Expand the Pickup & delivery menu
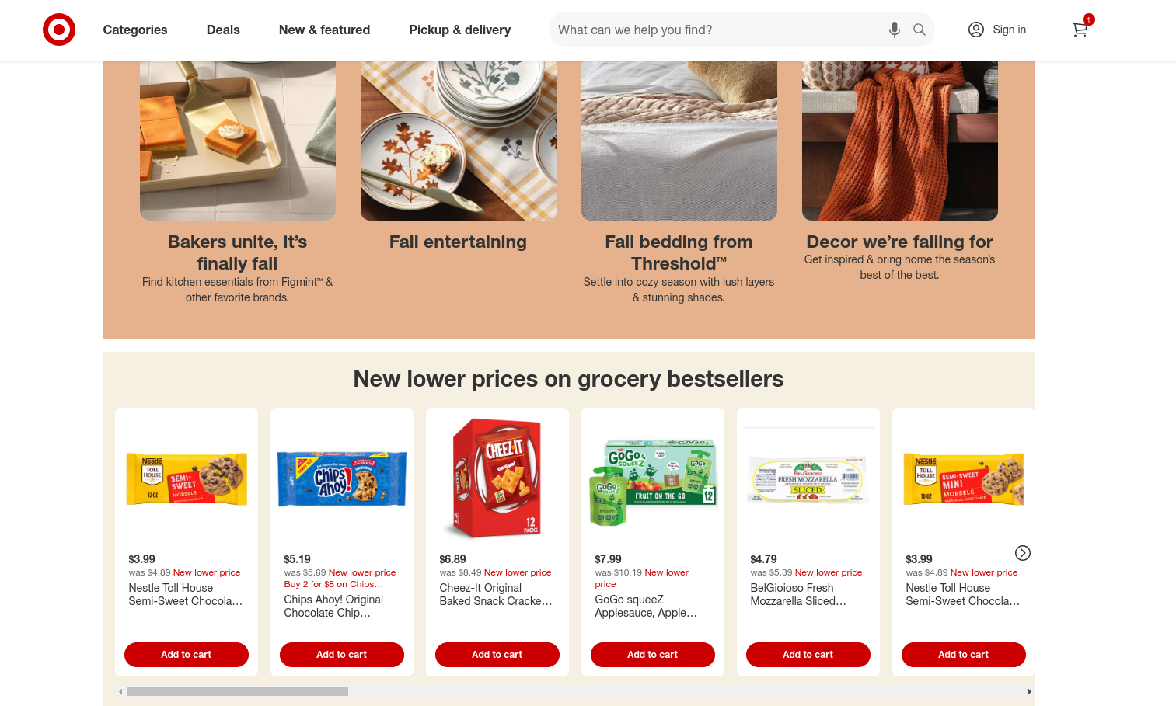 tap(460, 30)
